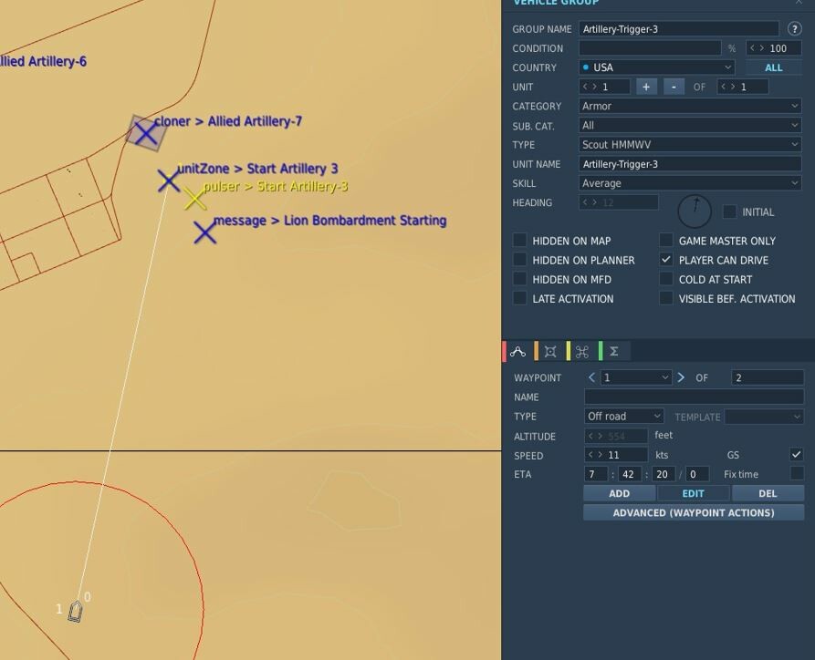Click the 'cloner > Allied Artillery-7' label
Screen dimensions: 815x660
click(x=228, y=121)
